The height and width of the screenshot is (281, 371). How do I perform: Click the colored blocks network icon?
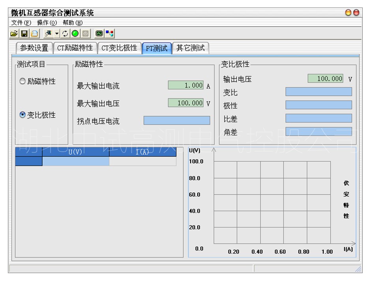click(x=110, y=33)
